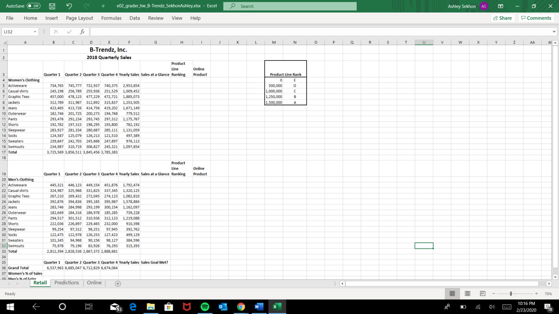Open Ribbon Display Options icon

(x=501, y=6)
